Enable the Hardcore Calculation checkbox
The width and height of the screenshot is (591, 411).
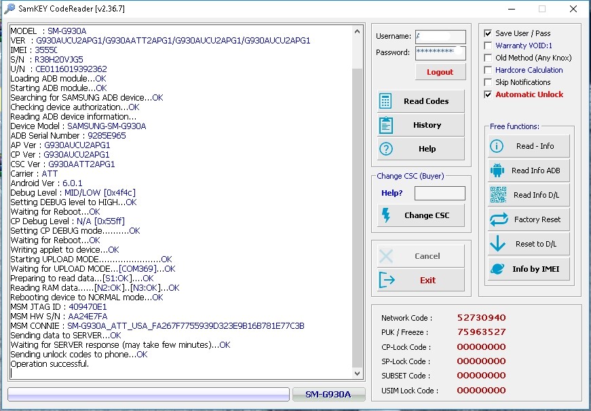click(x=488, y=70)
